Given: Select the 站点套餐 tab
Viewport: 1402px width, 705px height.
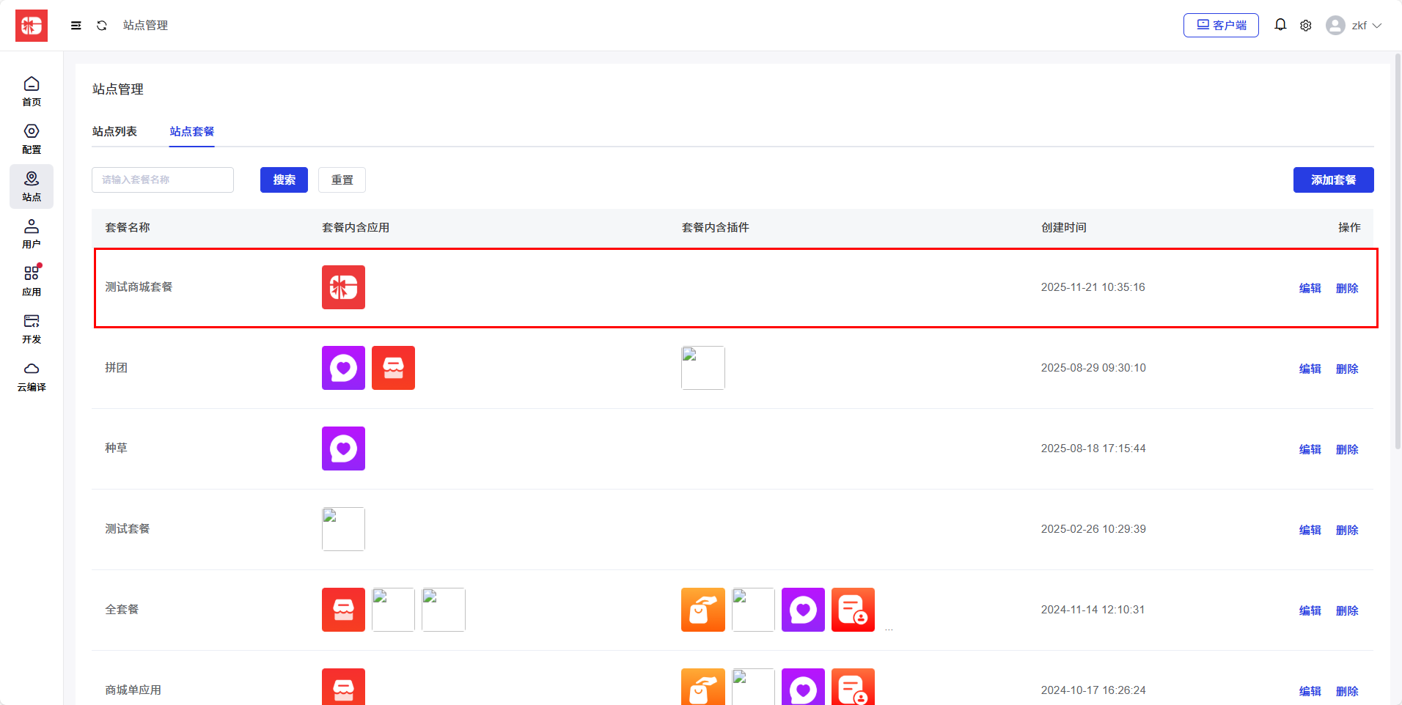Looking at the screenshot, I should [x=192, y=132].
